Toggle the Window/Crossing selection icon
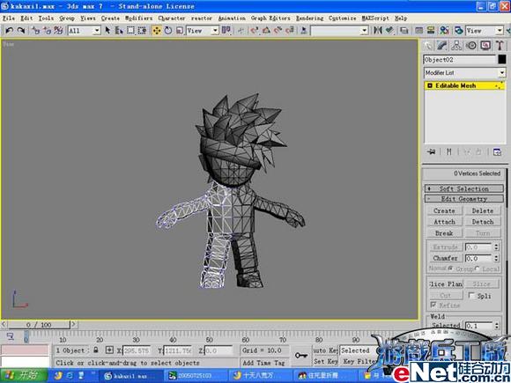 click(x=142, y=31)
